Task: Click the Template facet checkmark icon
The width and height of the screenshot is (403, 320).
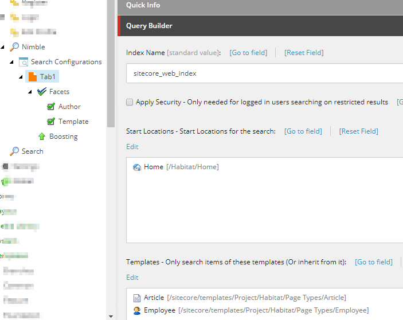Action: [51, 122]
